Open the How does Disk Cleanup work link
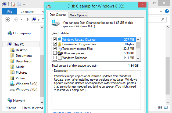 [71, 112]
